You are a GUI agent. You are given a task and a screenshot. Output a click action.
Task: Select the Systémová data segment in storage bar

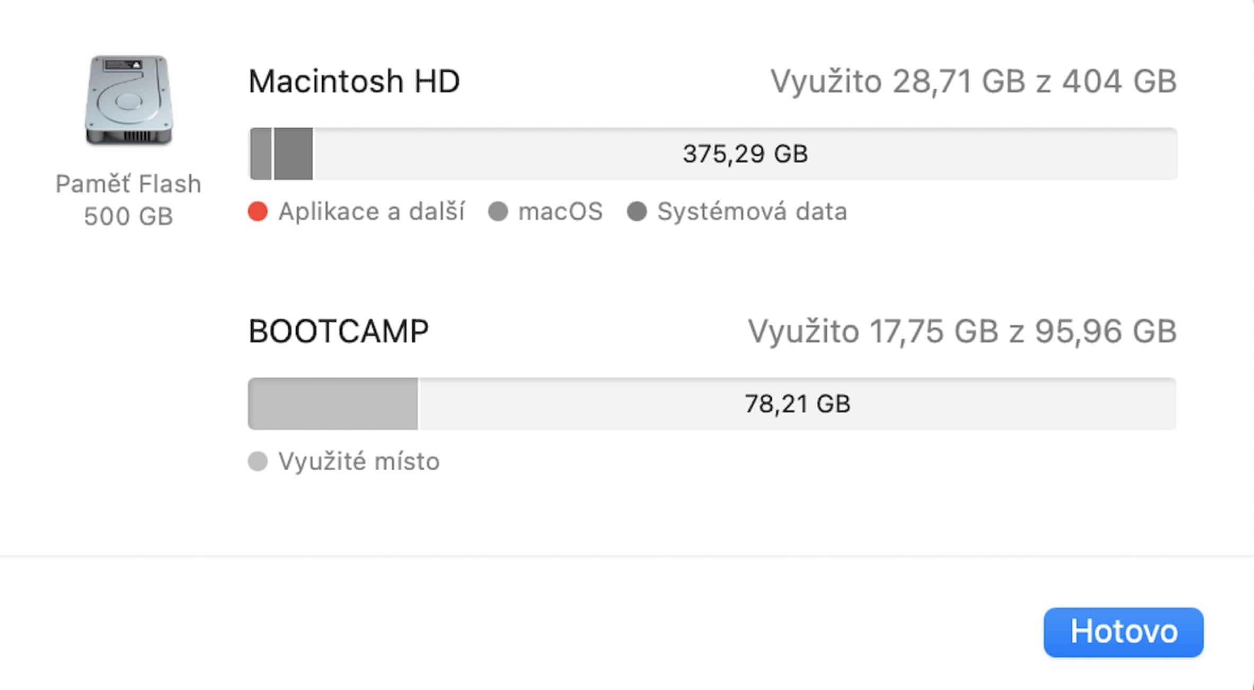293,154
